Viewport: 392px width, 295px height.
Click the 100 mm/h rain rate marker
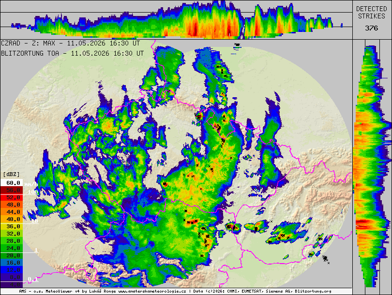(x=33, y=192)
